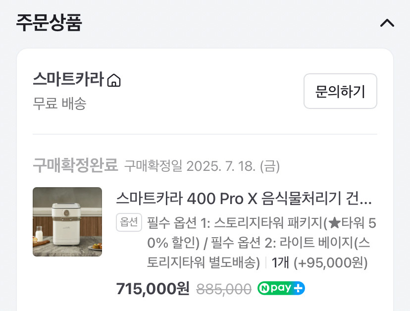This screenshot has width=410, height=311.
Task: Click the plus symbol on the Npay badge
Action: (x=298, y=288)
